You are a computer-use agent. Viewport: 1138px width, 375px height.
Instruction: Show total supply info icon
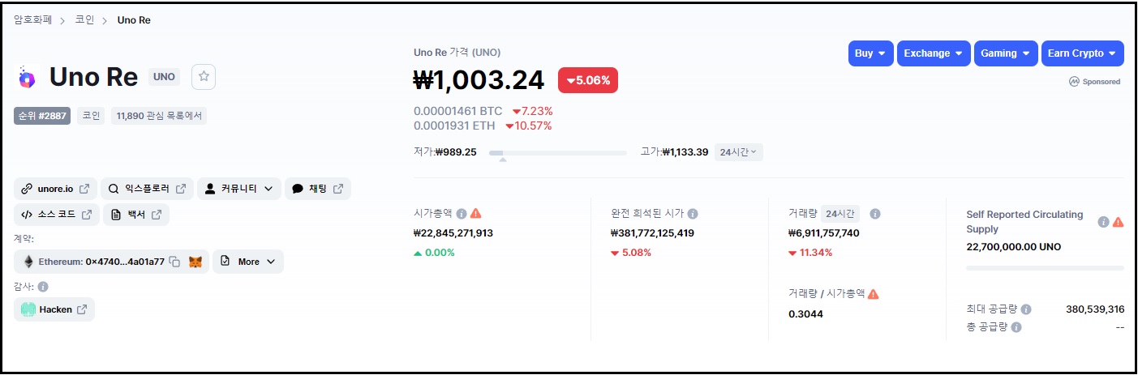point(1016,327)
